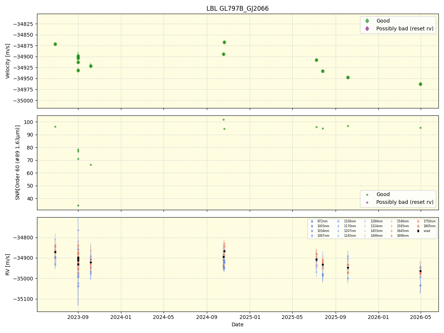Click the 1499nm legend marker
Image resolution: width=444 pixels, height=333 pixels.
(x=365, y=236)
